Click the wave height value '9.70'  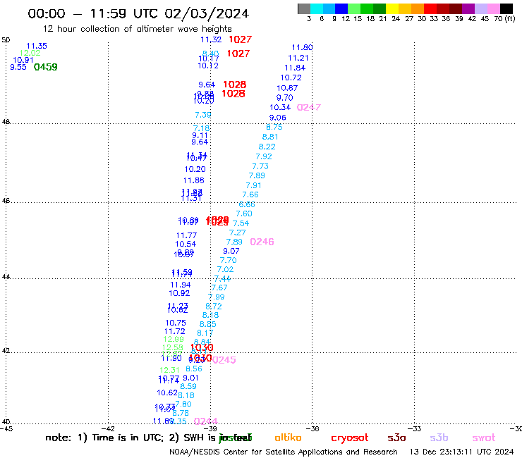[285, 98]
